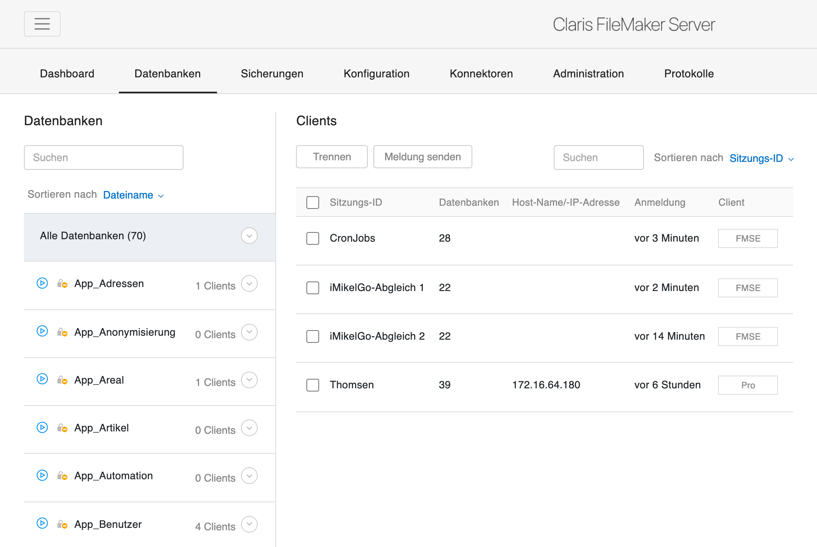Viewport: 817px width, 547px height.
Task: Click the '4 Clients' count for App_Benutzer
Action: (x=215, y=527)
